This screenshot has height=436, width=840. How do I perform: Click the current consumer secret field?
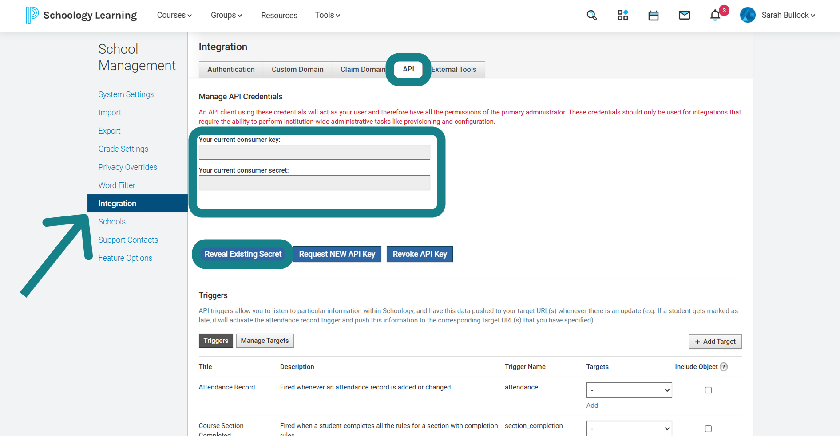tap(314, 183)
